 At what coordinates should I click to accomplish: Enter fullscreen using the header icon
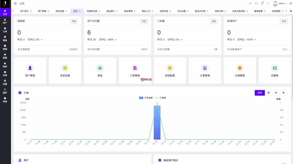click(x=268, y=3)
